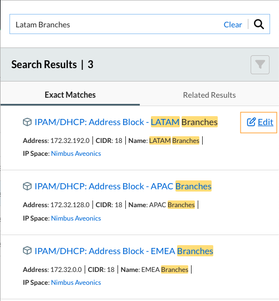Click the cube icon beside EMEA Branches

(x=27, y=251)
